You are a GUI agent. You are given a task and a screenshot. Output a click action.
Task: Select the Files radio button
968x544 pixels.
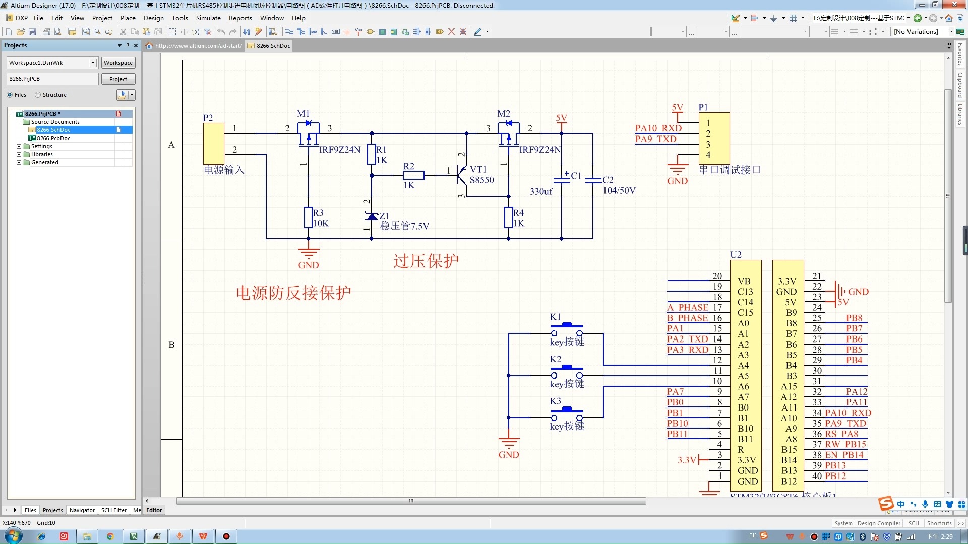pyautogui.click(x=10, y=95)
